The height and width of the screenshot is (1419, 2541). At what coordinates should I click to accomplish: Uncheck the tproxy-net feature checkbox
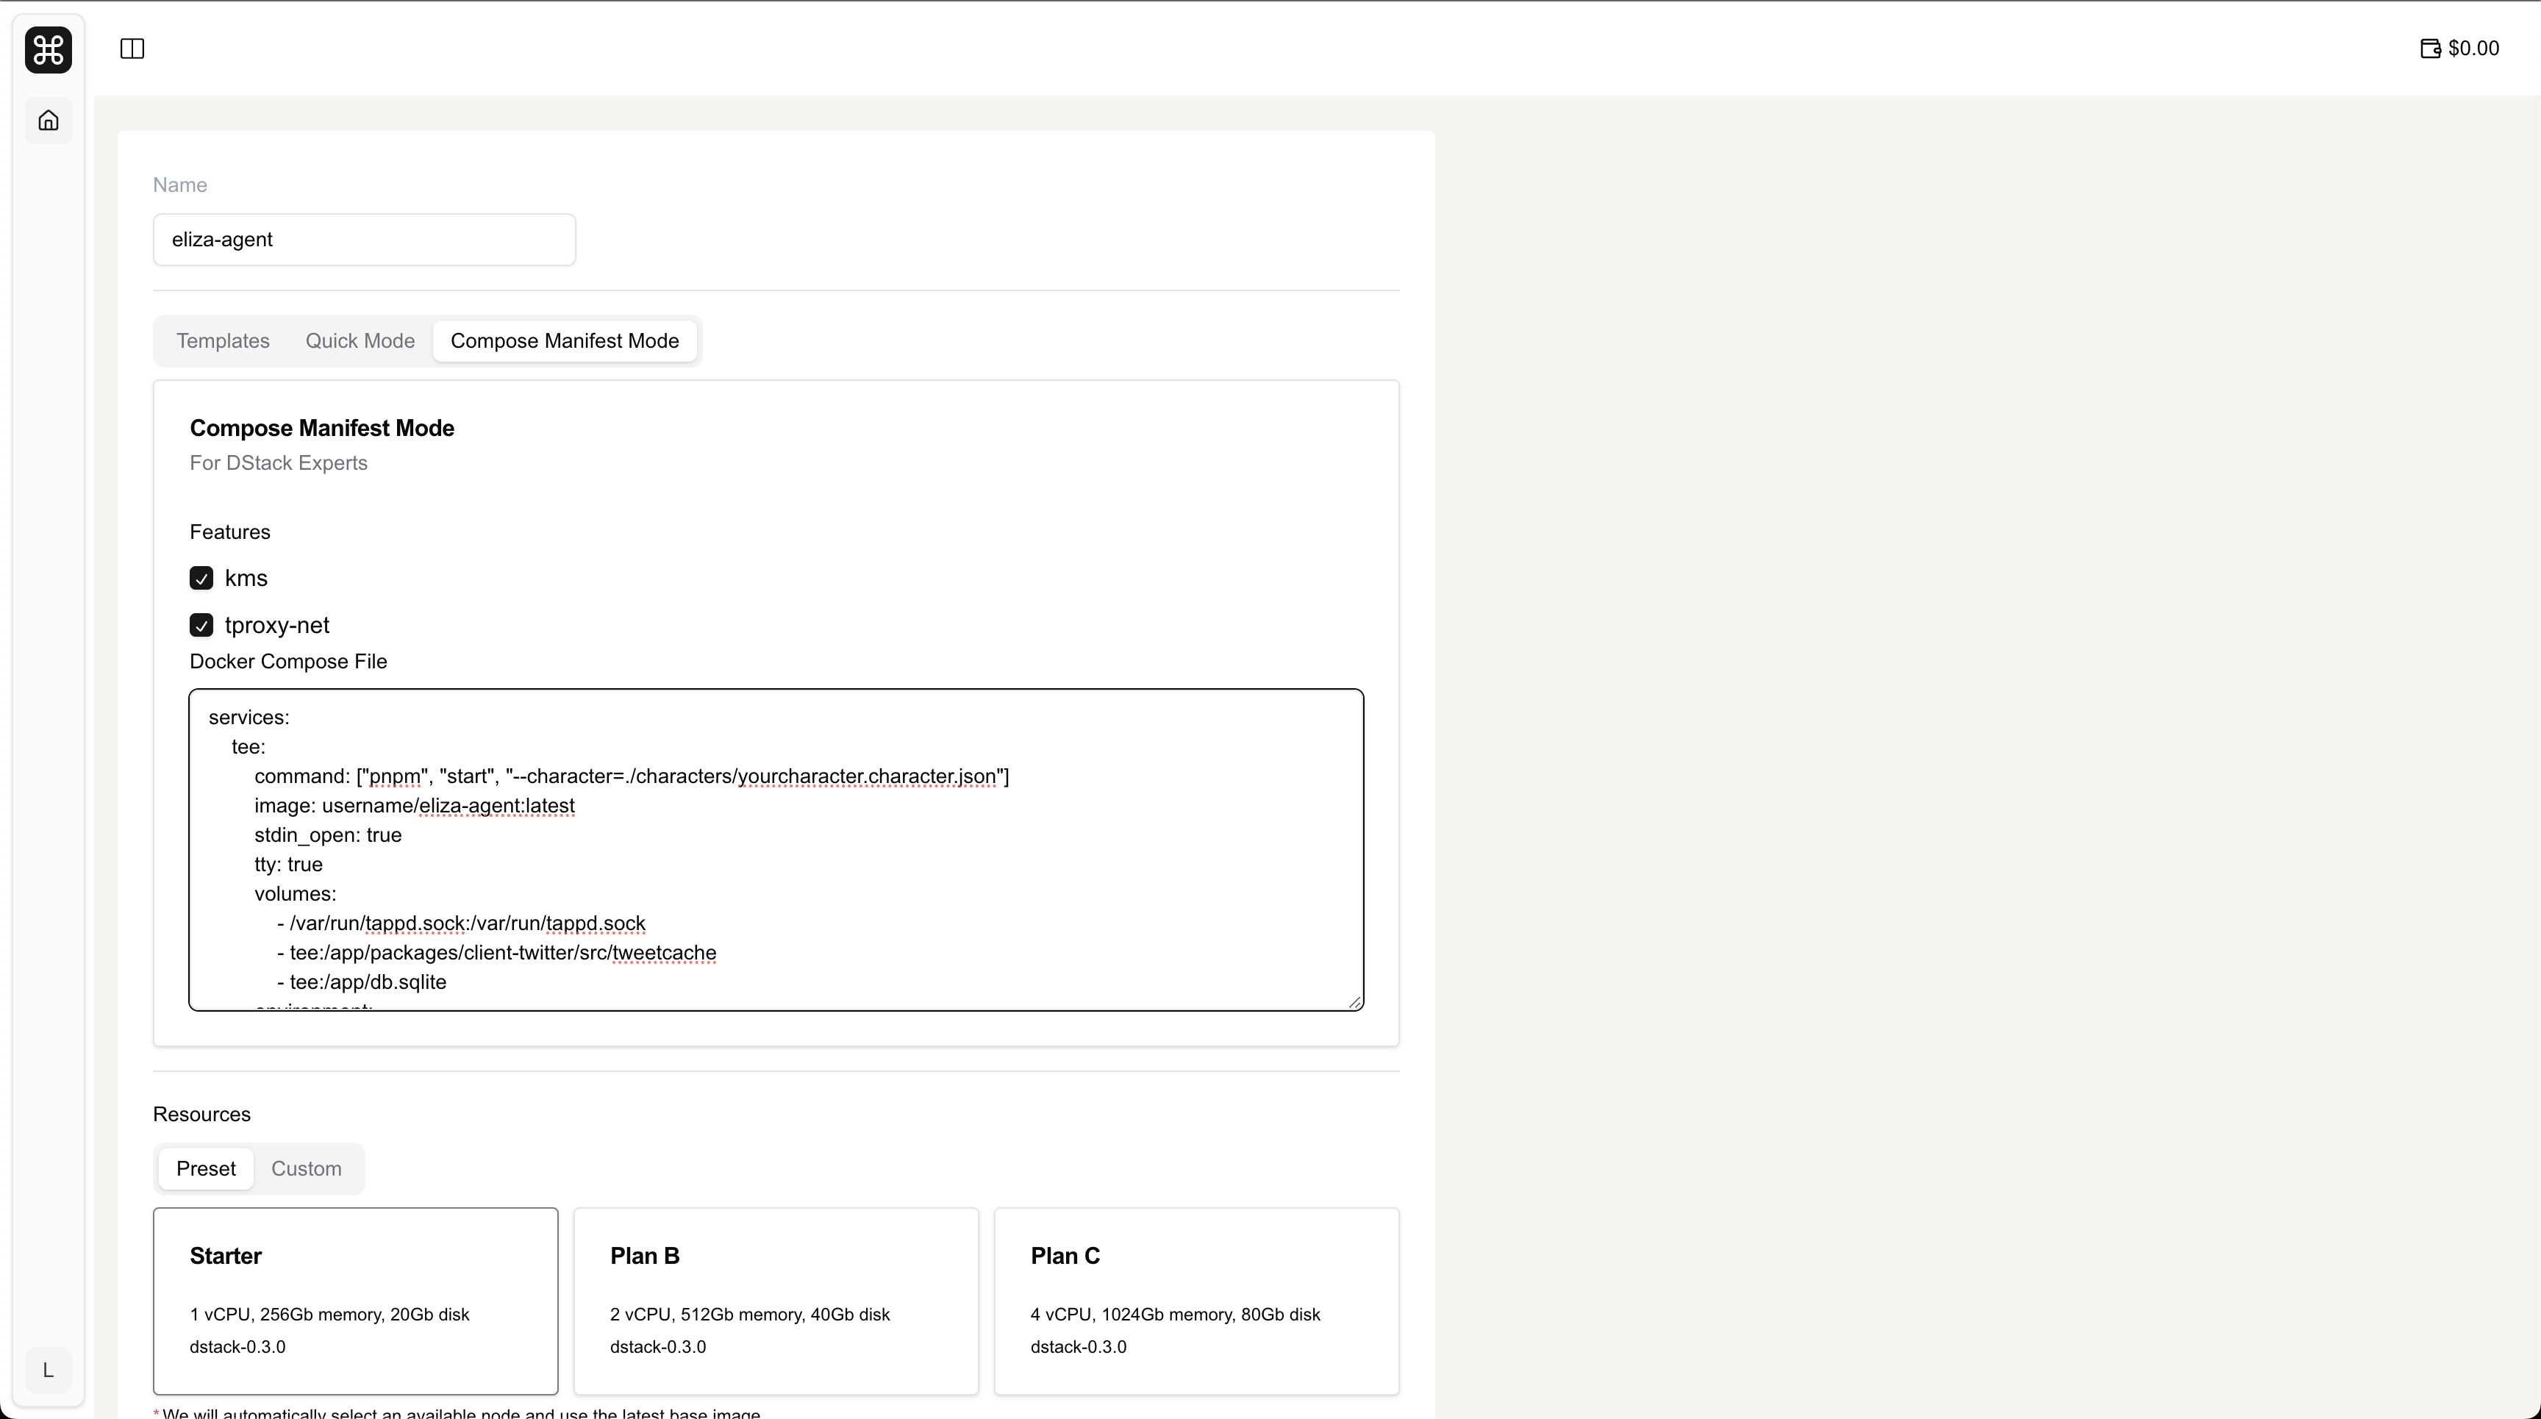point(201,625)
